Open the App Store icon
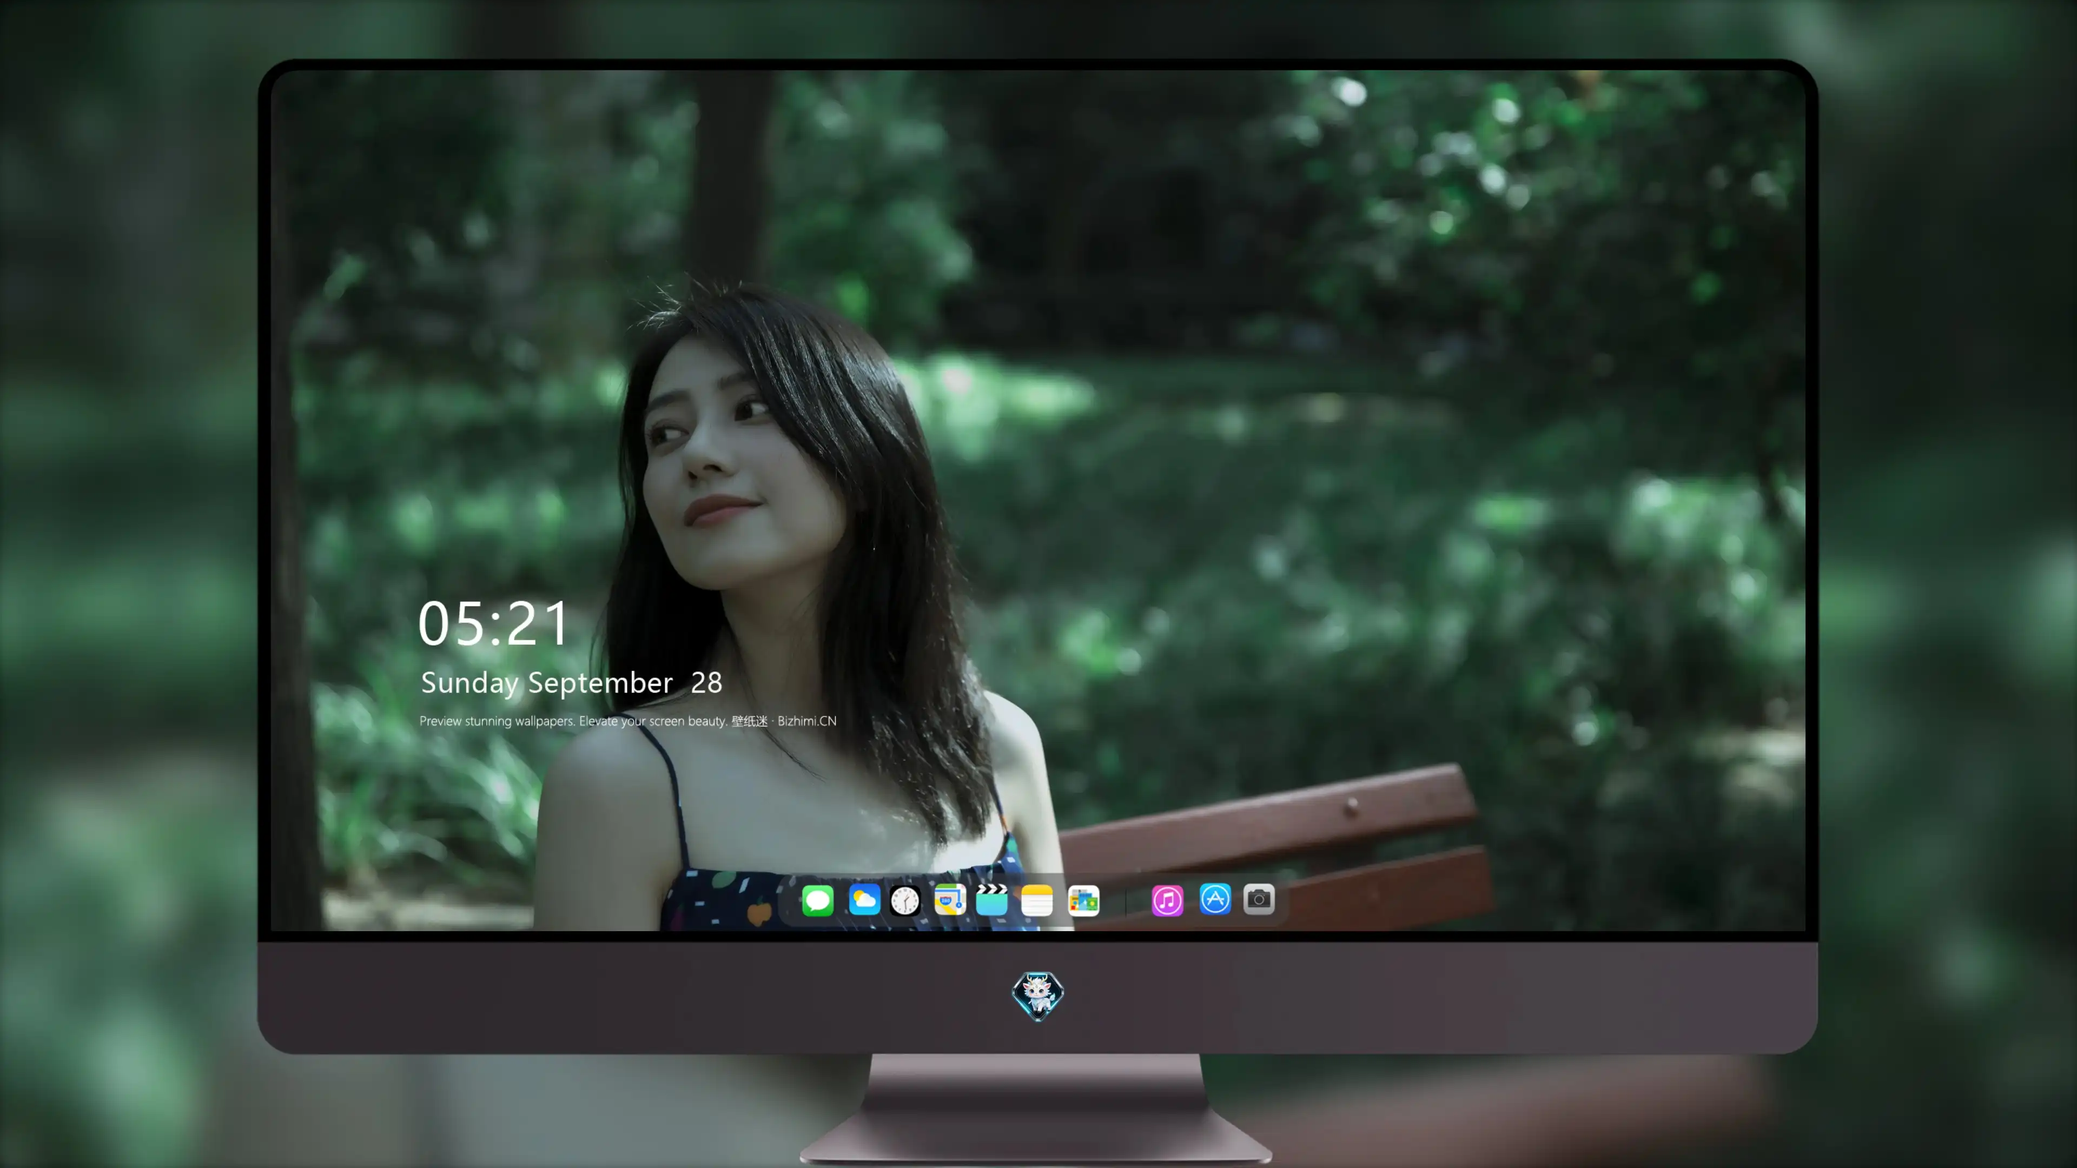This screenshot has height=1168, width=2077. coord(1215,899)
